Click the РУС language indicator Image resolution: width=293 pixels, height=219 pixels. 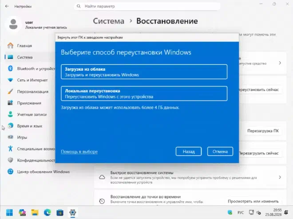tap(241, 212)
